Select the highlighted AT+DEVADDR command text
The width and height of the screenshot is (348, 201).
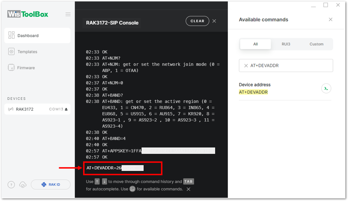[253, 92]
